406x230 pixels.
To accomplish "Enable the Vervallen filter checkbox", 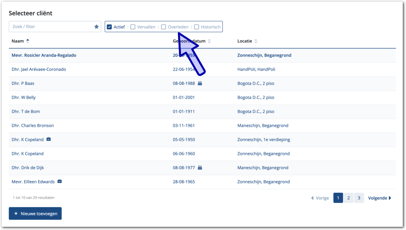I will [x=133, y=27].
